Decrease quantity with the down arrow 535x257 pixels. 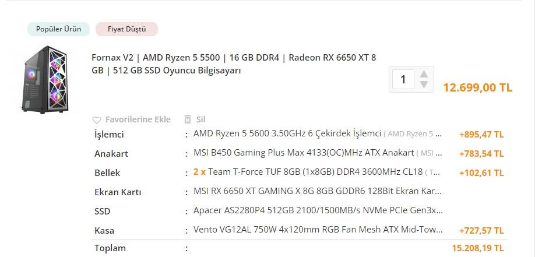point(424,85)
